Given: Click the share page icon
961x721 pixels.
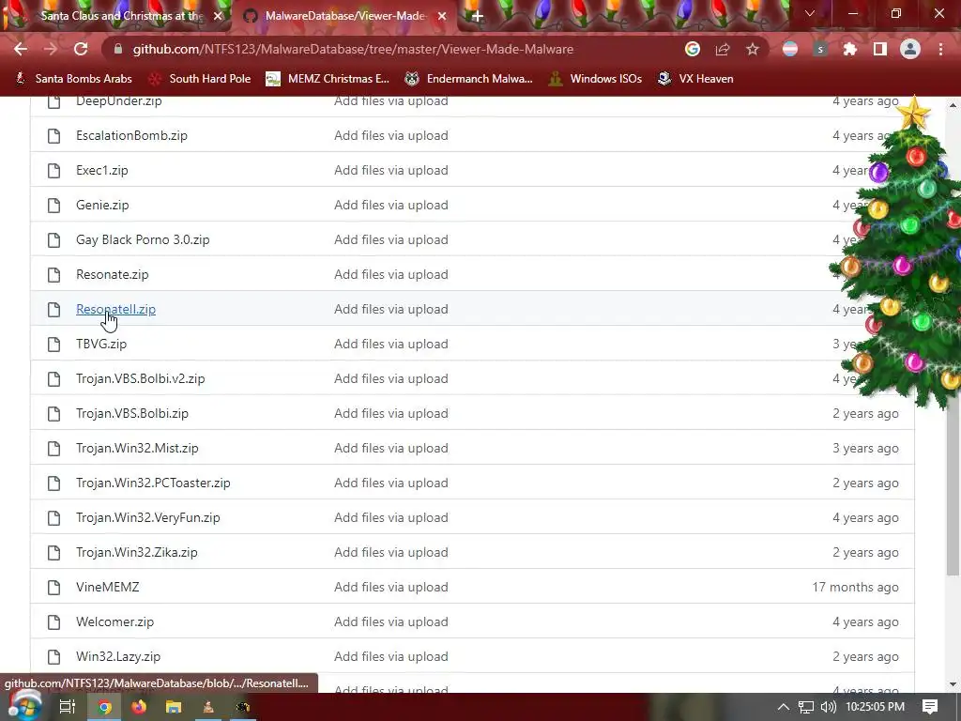Looking at the screenshot, I should (x=723, y=49).
